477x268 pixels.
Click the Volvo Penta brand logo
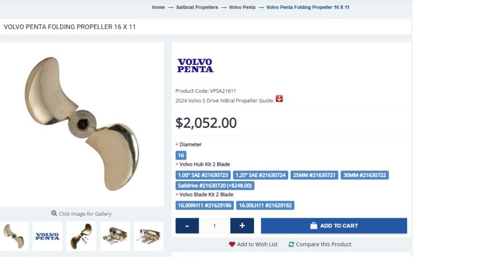click(195, 65)
